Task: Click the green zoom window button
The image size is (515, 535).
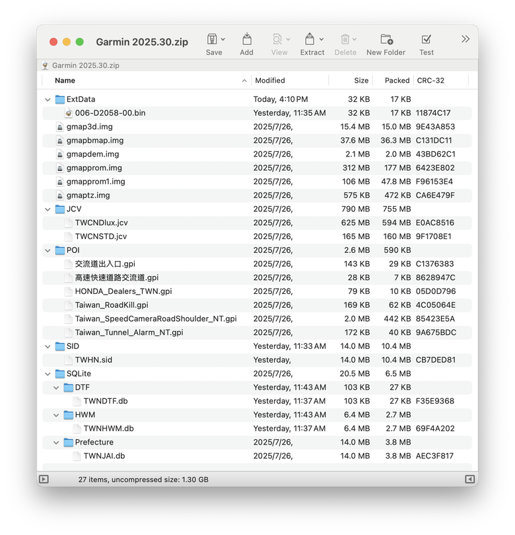Action: (x=79, y=42)
